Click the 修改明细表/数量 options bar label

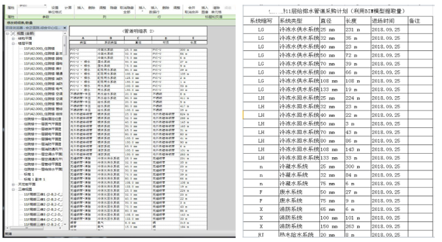pos(20,23)
